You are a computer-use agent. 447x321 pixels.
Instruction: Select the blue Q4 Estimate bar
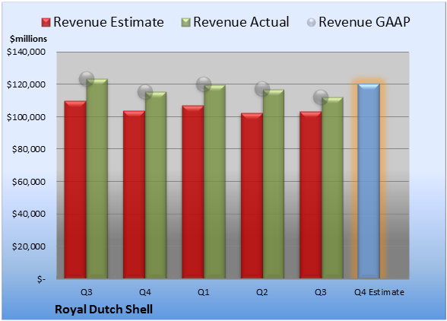369,181
